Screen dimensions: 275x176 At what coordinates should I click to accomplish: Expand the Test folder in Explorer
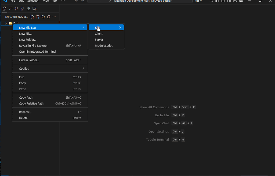[6, 23]
